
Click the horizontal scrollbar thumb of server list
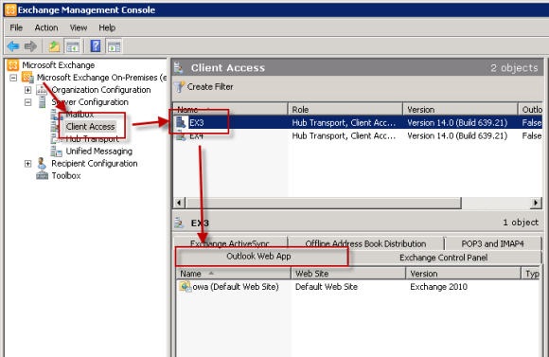323,203
